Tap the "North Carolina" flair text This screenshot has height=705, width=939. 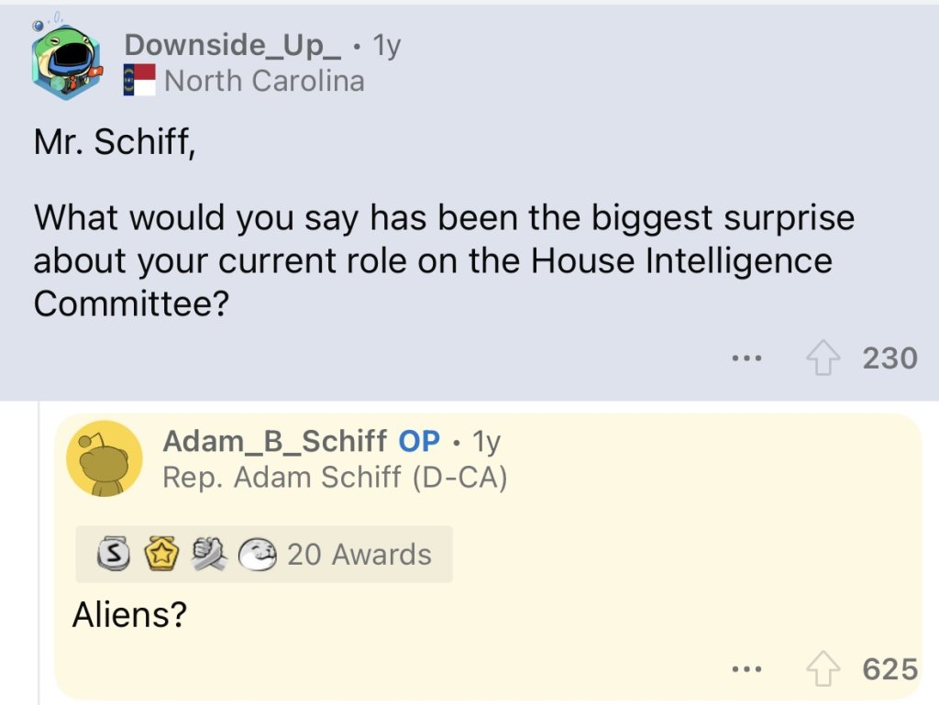coord(264,81)
